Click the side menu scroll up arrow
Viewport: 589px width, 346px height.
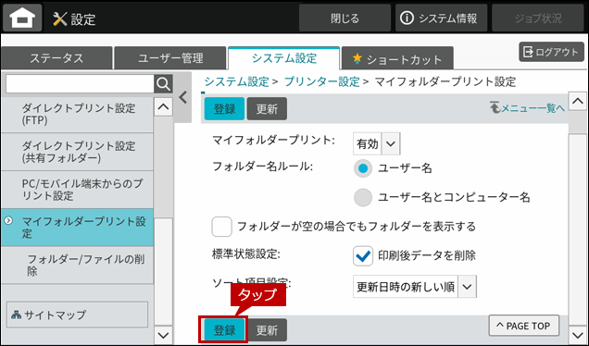pyautogui.click(x=163, y=107)
